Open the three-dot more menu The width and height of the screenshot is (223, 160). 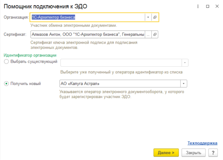(x=198, y=6)
